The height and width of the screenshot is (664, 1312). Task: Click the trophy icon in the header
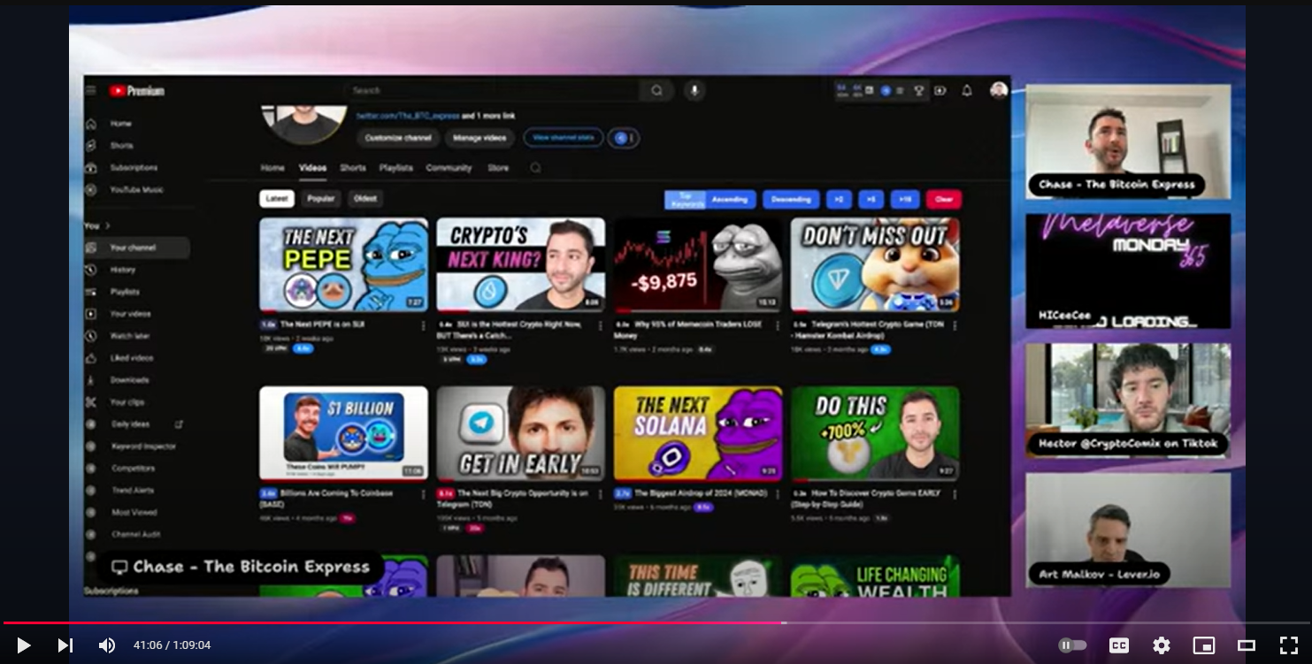click(x=919, y=90)
